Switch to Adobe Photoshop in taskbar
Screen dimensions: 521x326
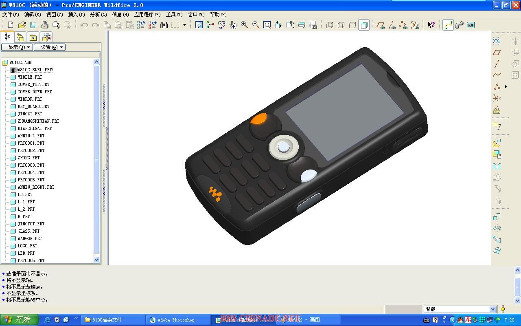[x=178, y=320]
